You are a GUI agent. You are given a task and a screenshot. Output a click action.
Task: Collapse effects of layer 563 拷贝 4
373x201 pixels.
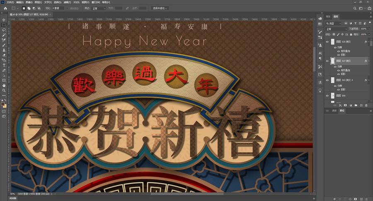(369, 80)
